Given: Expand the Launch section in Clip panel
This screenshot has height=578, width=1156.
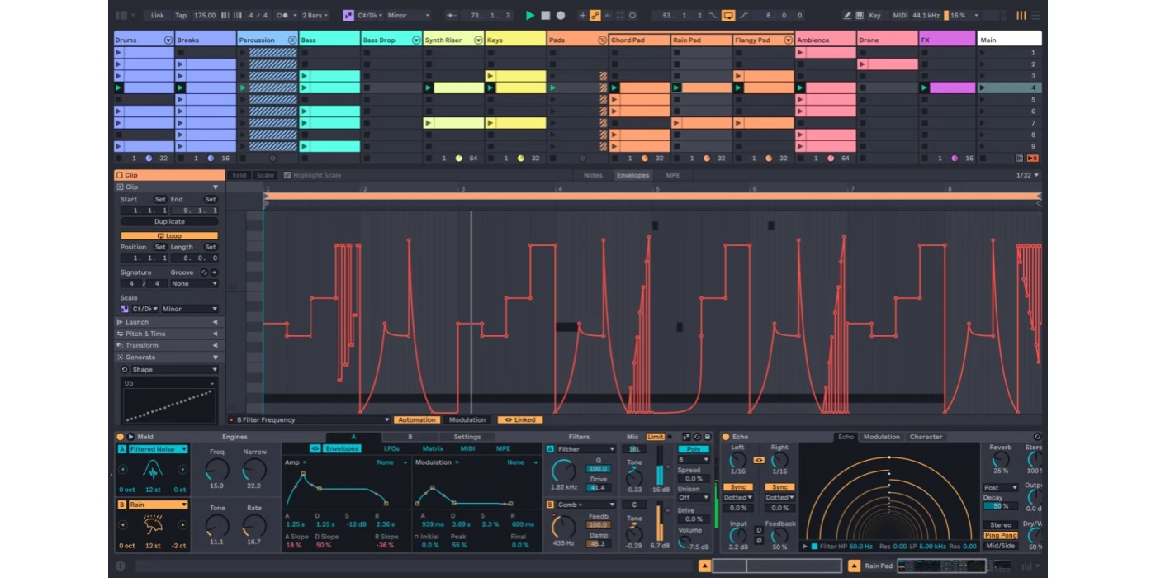Looking at the screenshot, I should 169,322.
